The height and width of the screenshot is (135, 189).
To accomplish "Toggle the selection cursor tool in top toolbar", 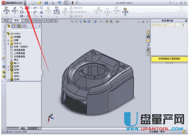I will [x=66, y=3].
